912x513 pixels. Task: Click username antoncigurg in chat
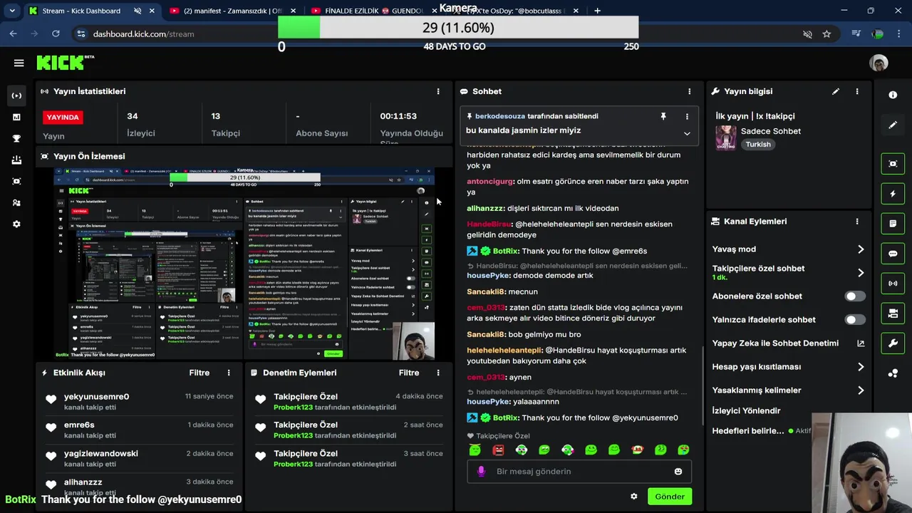(x=490, y=182)
